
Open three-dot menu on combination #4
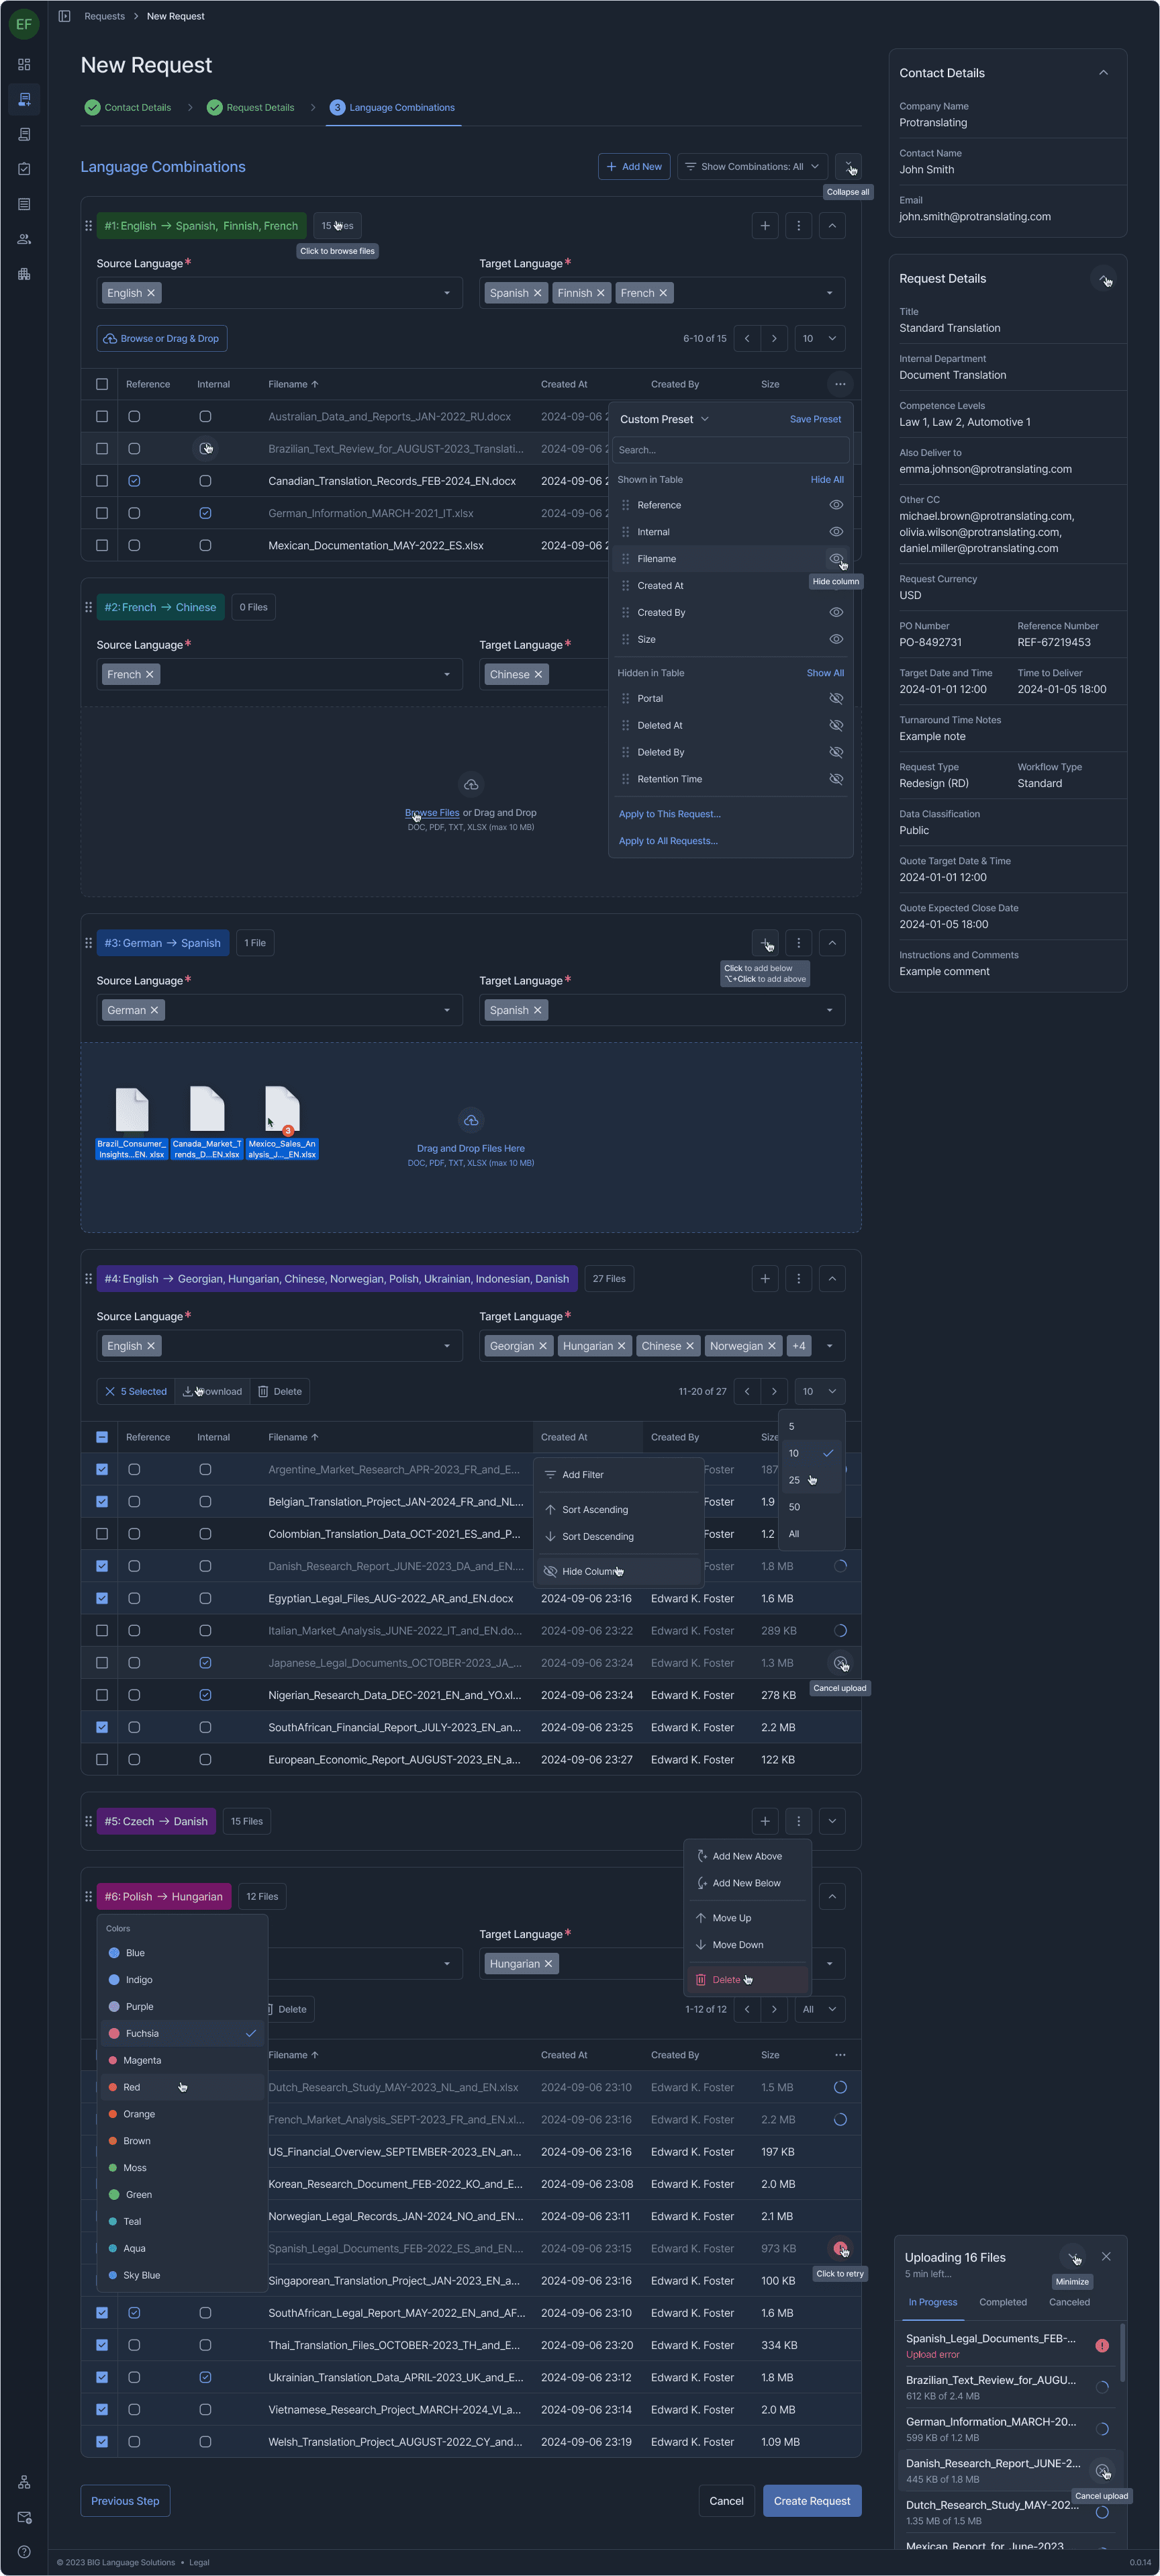click(798, 1278)
